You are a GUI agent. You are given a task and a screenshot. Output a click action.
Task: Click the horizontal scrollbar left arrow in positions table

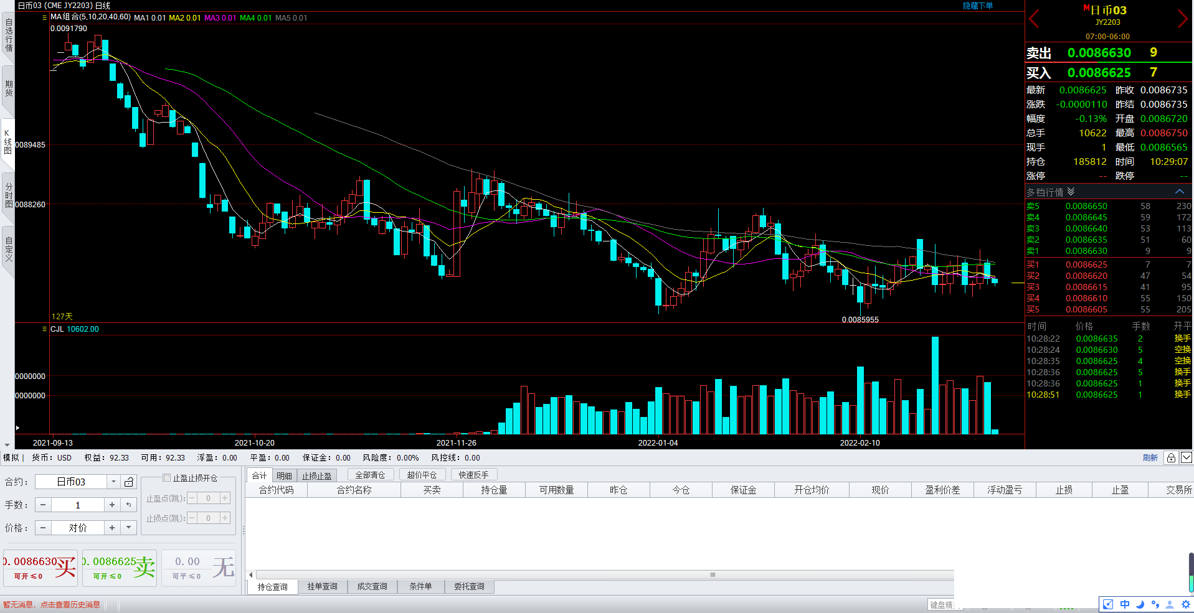coord(251,575)
